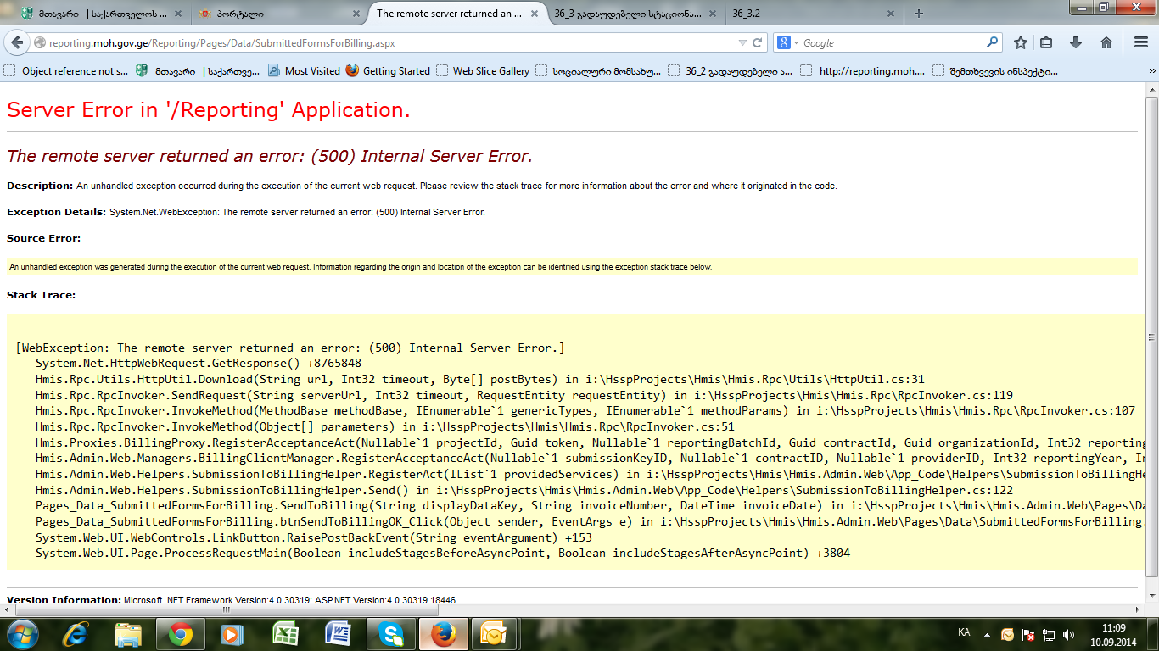
Task: Click the horizontal scrollbar thumb
Action: point(225,609)
